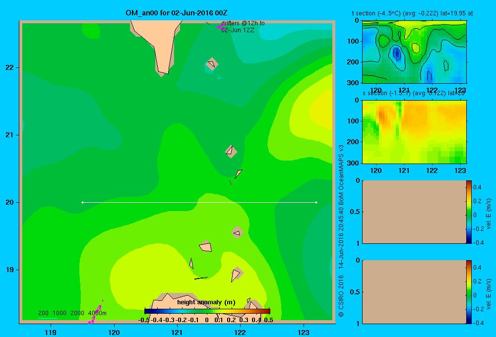Click the 0.5 depth label on upper velocity panel
Image resolution: width=496 pixels, height=337 pixels.
[x=355, y=212]
